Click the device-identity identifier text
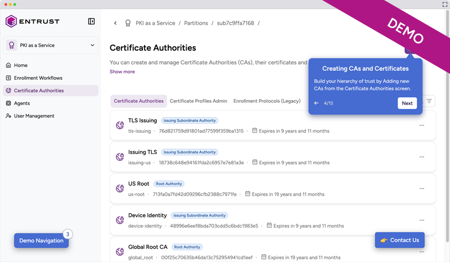 click(x=145, y=226)
